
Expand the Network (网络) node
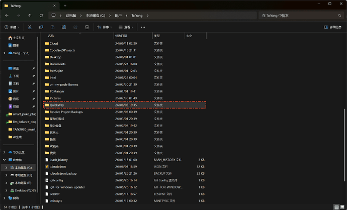pyautogui.click(x=5, y=198)
